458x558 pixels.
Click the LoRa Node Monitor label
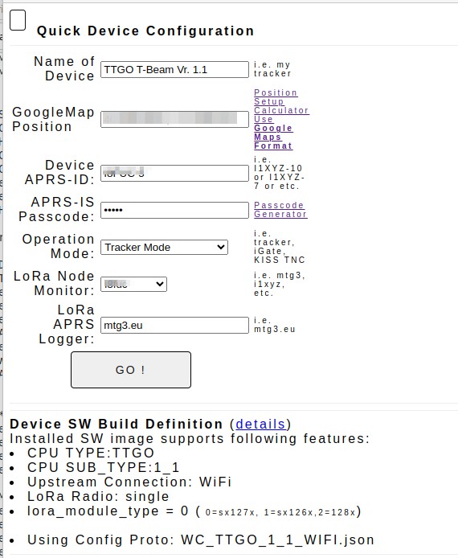pos(54,283)
